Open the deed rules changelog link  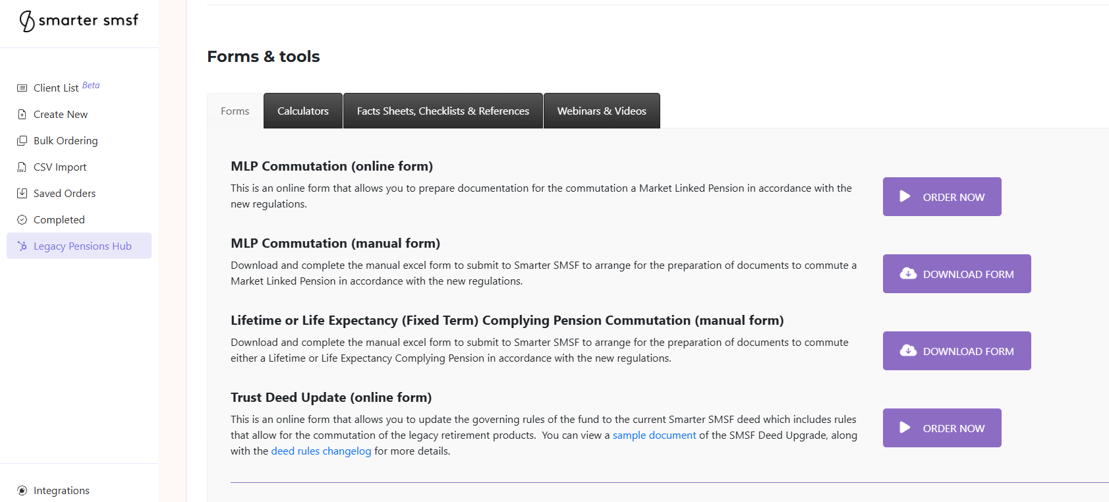click(x=322, y=451)
